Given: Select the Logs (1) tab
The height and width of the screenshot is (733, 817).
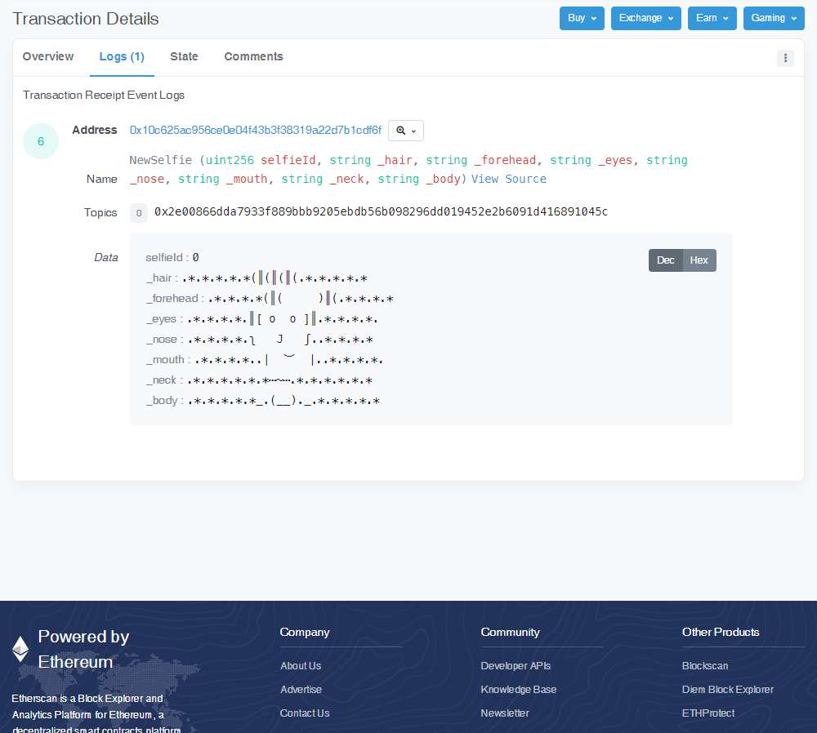Looking at the screenshot, I should tap(122, 56).
